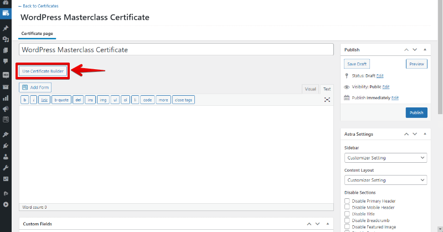The width and height of the screenshot is (443, 232).
Task: Move Publish panel down
Action: pyautogui.click(x=415, y=49)
